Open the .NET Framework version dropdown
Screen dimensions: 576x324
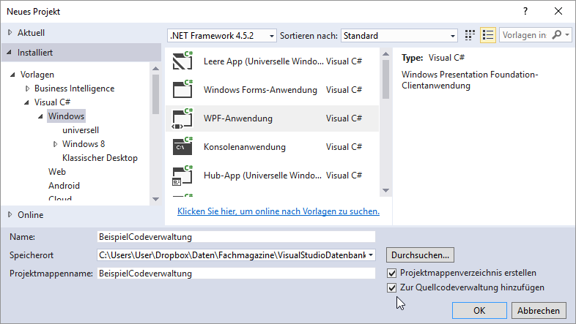272,36
